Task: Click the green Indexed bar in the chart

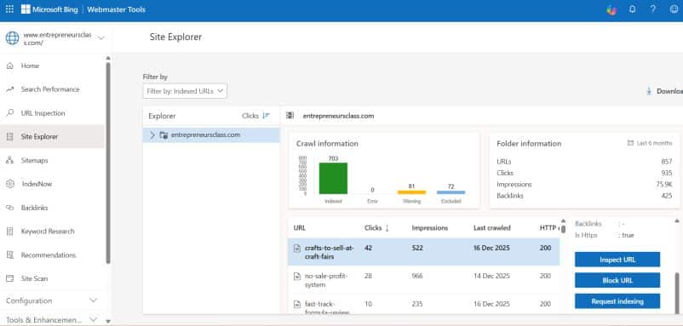Action: (333, 178)
